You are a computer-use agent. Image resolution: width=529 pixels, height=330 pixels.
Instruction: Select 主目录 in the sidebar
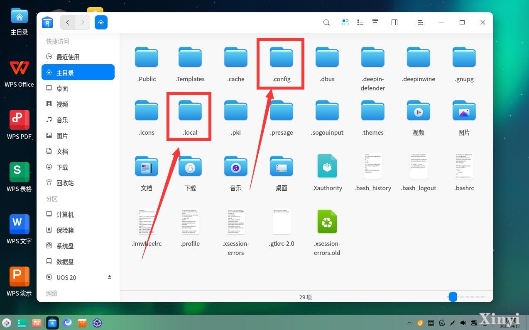(x=78, y=73)
